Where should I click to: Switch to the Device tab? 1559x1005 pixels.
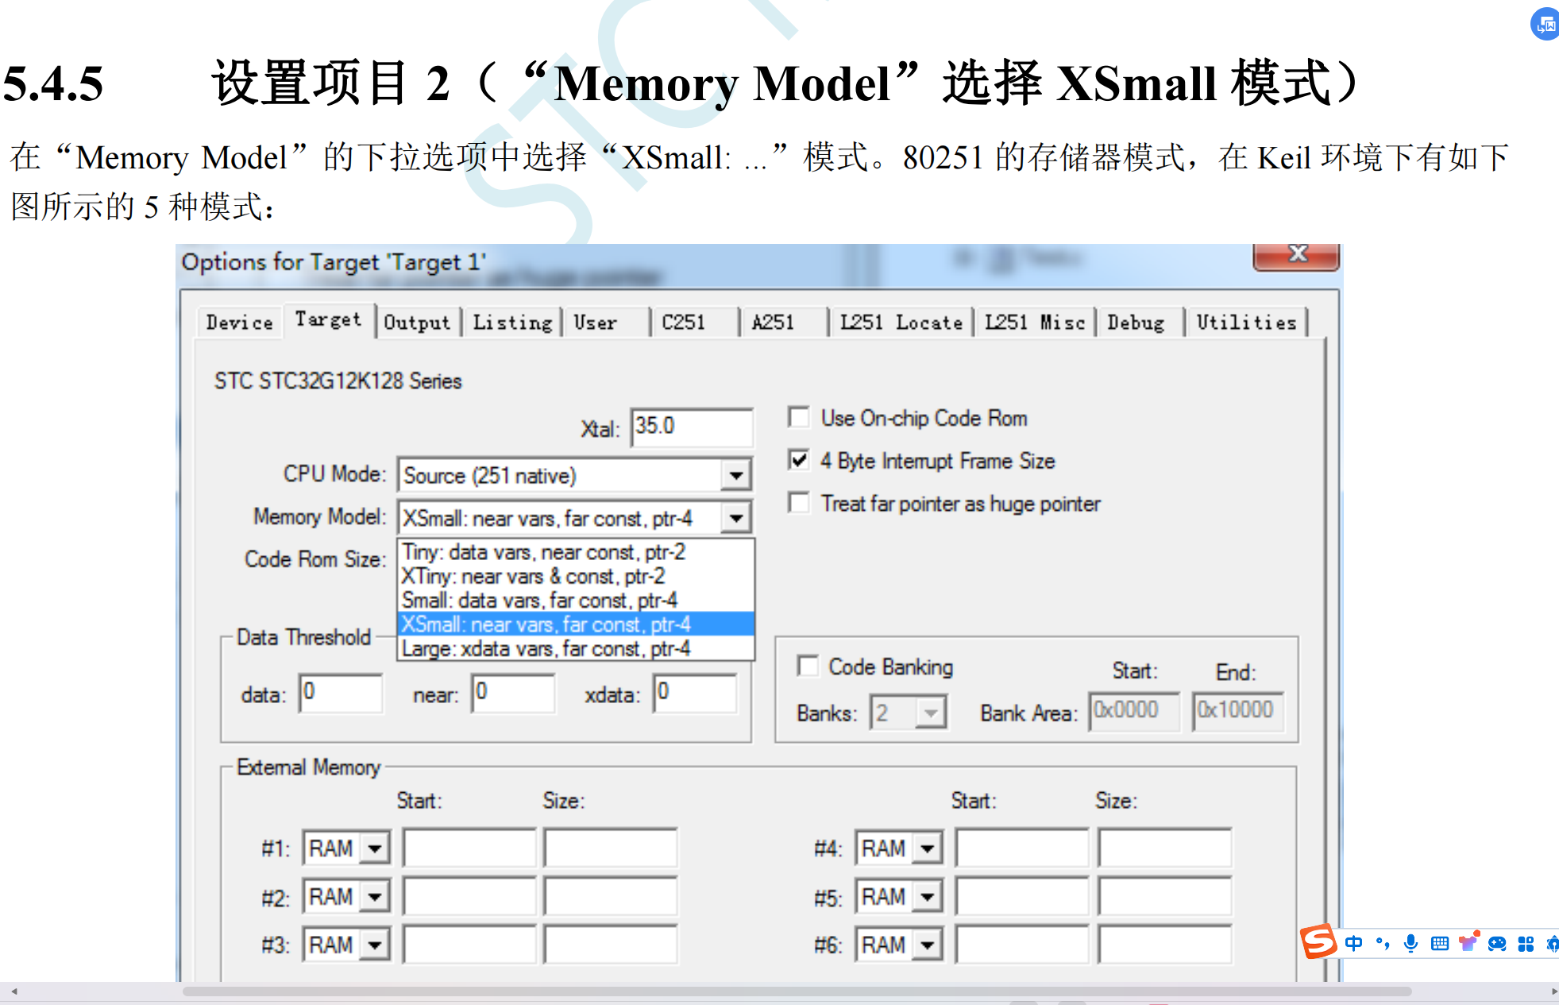[239, 322]
